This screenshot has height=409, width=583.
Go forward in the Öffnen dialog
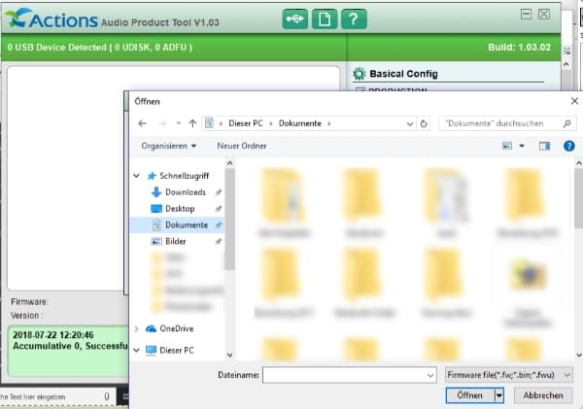pos(162,123)
